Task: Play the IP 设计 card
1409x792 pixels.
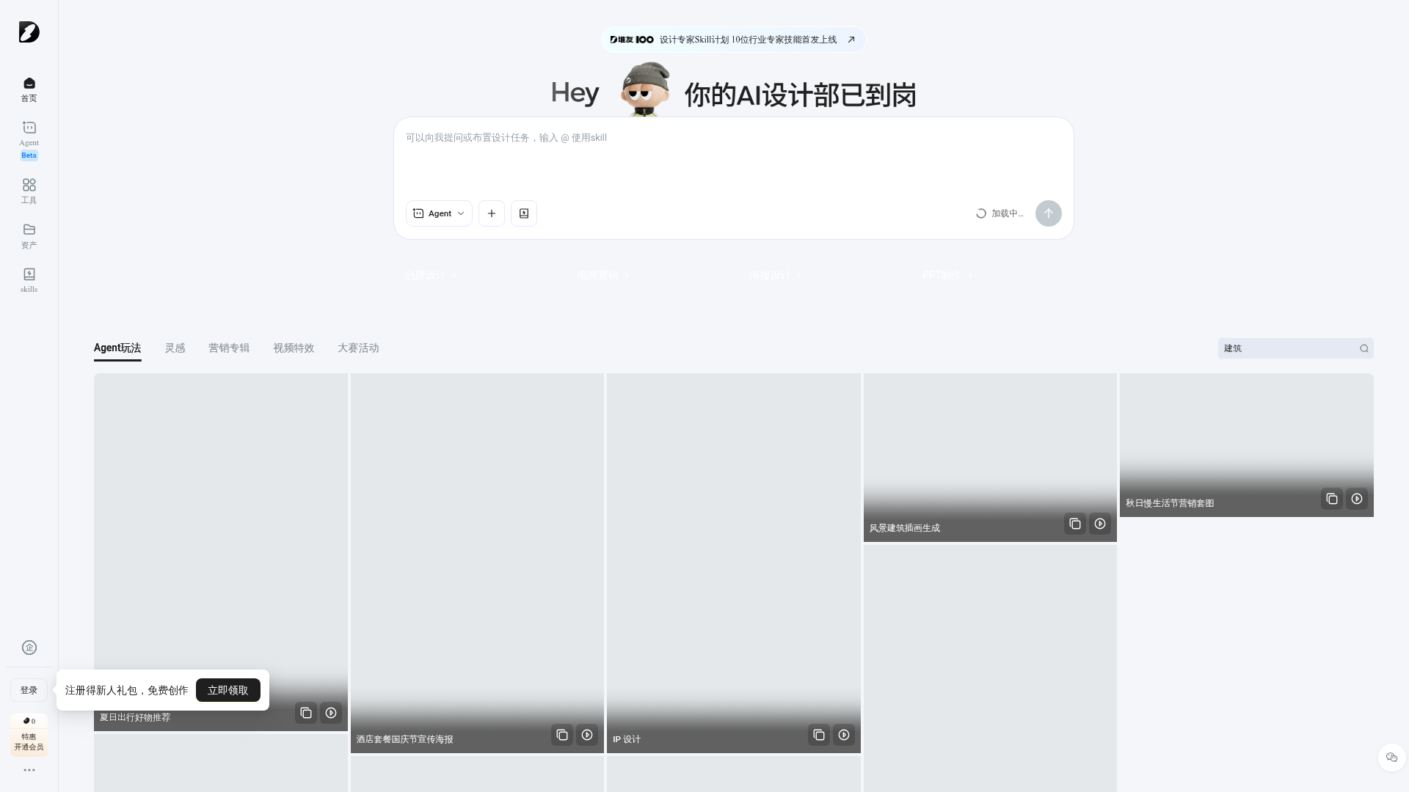Action: click(844, 735)
